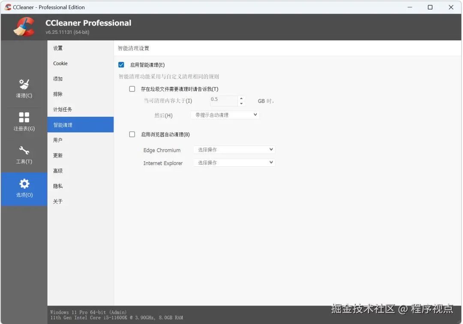Click the CCleaner brush logo in header
Image resolution: width=463 pixels, height=324 pixels.
pyautogui.click(x=24, y=26)
